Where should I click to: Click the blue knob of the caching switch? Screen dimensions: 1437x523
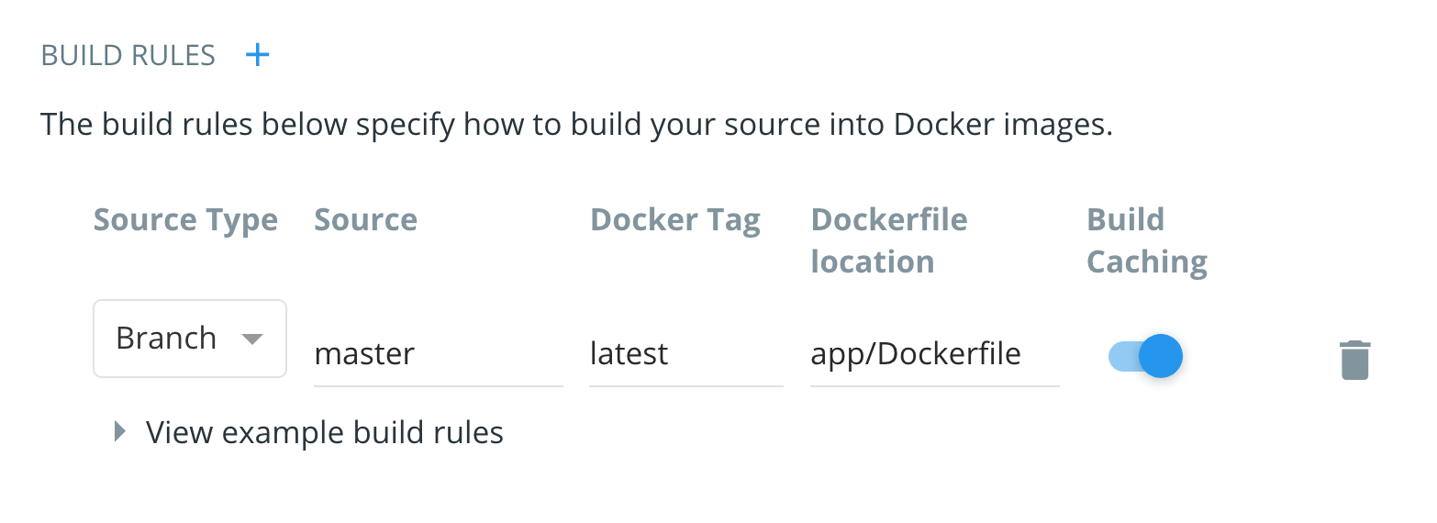click(1161, 356)
